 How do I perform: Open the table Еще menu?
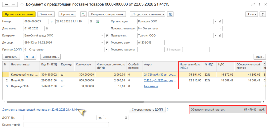click(x=260, y=57)
